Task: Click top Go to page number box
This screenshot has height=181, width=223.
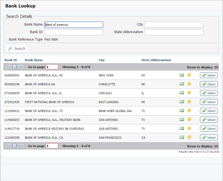Action: click(x=52, y=67)
